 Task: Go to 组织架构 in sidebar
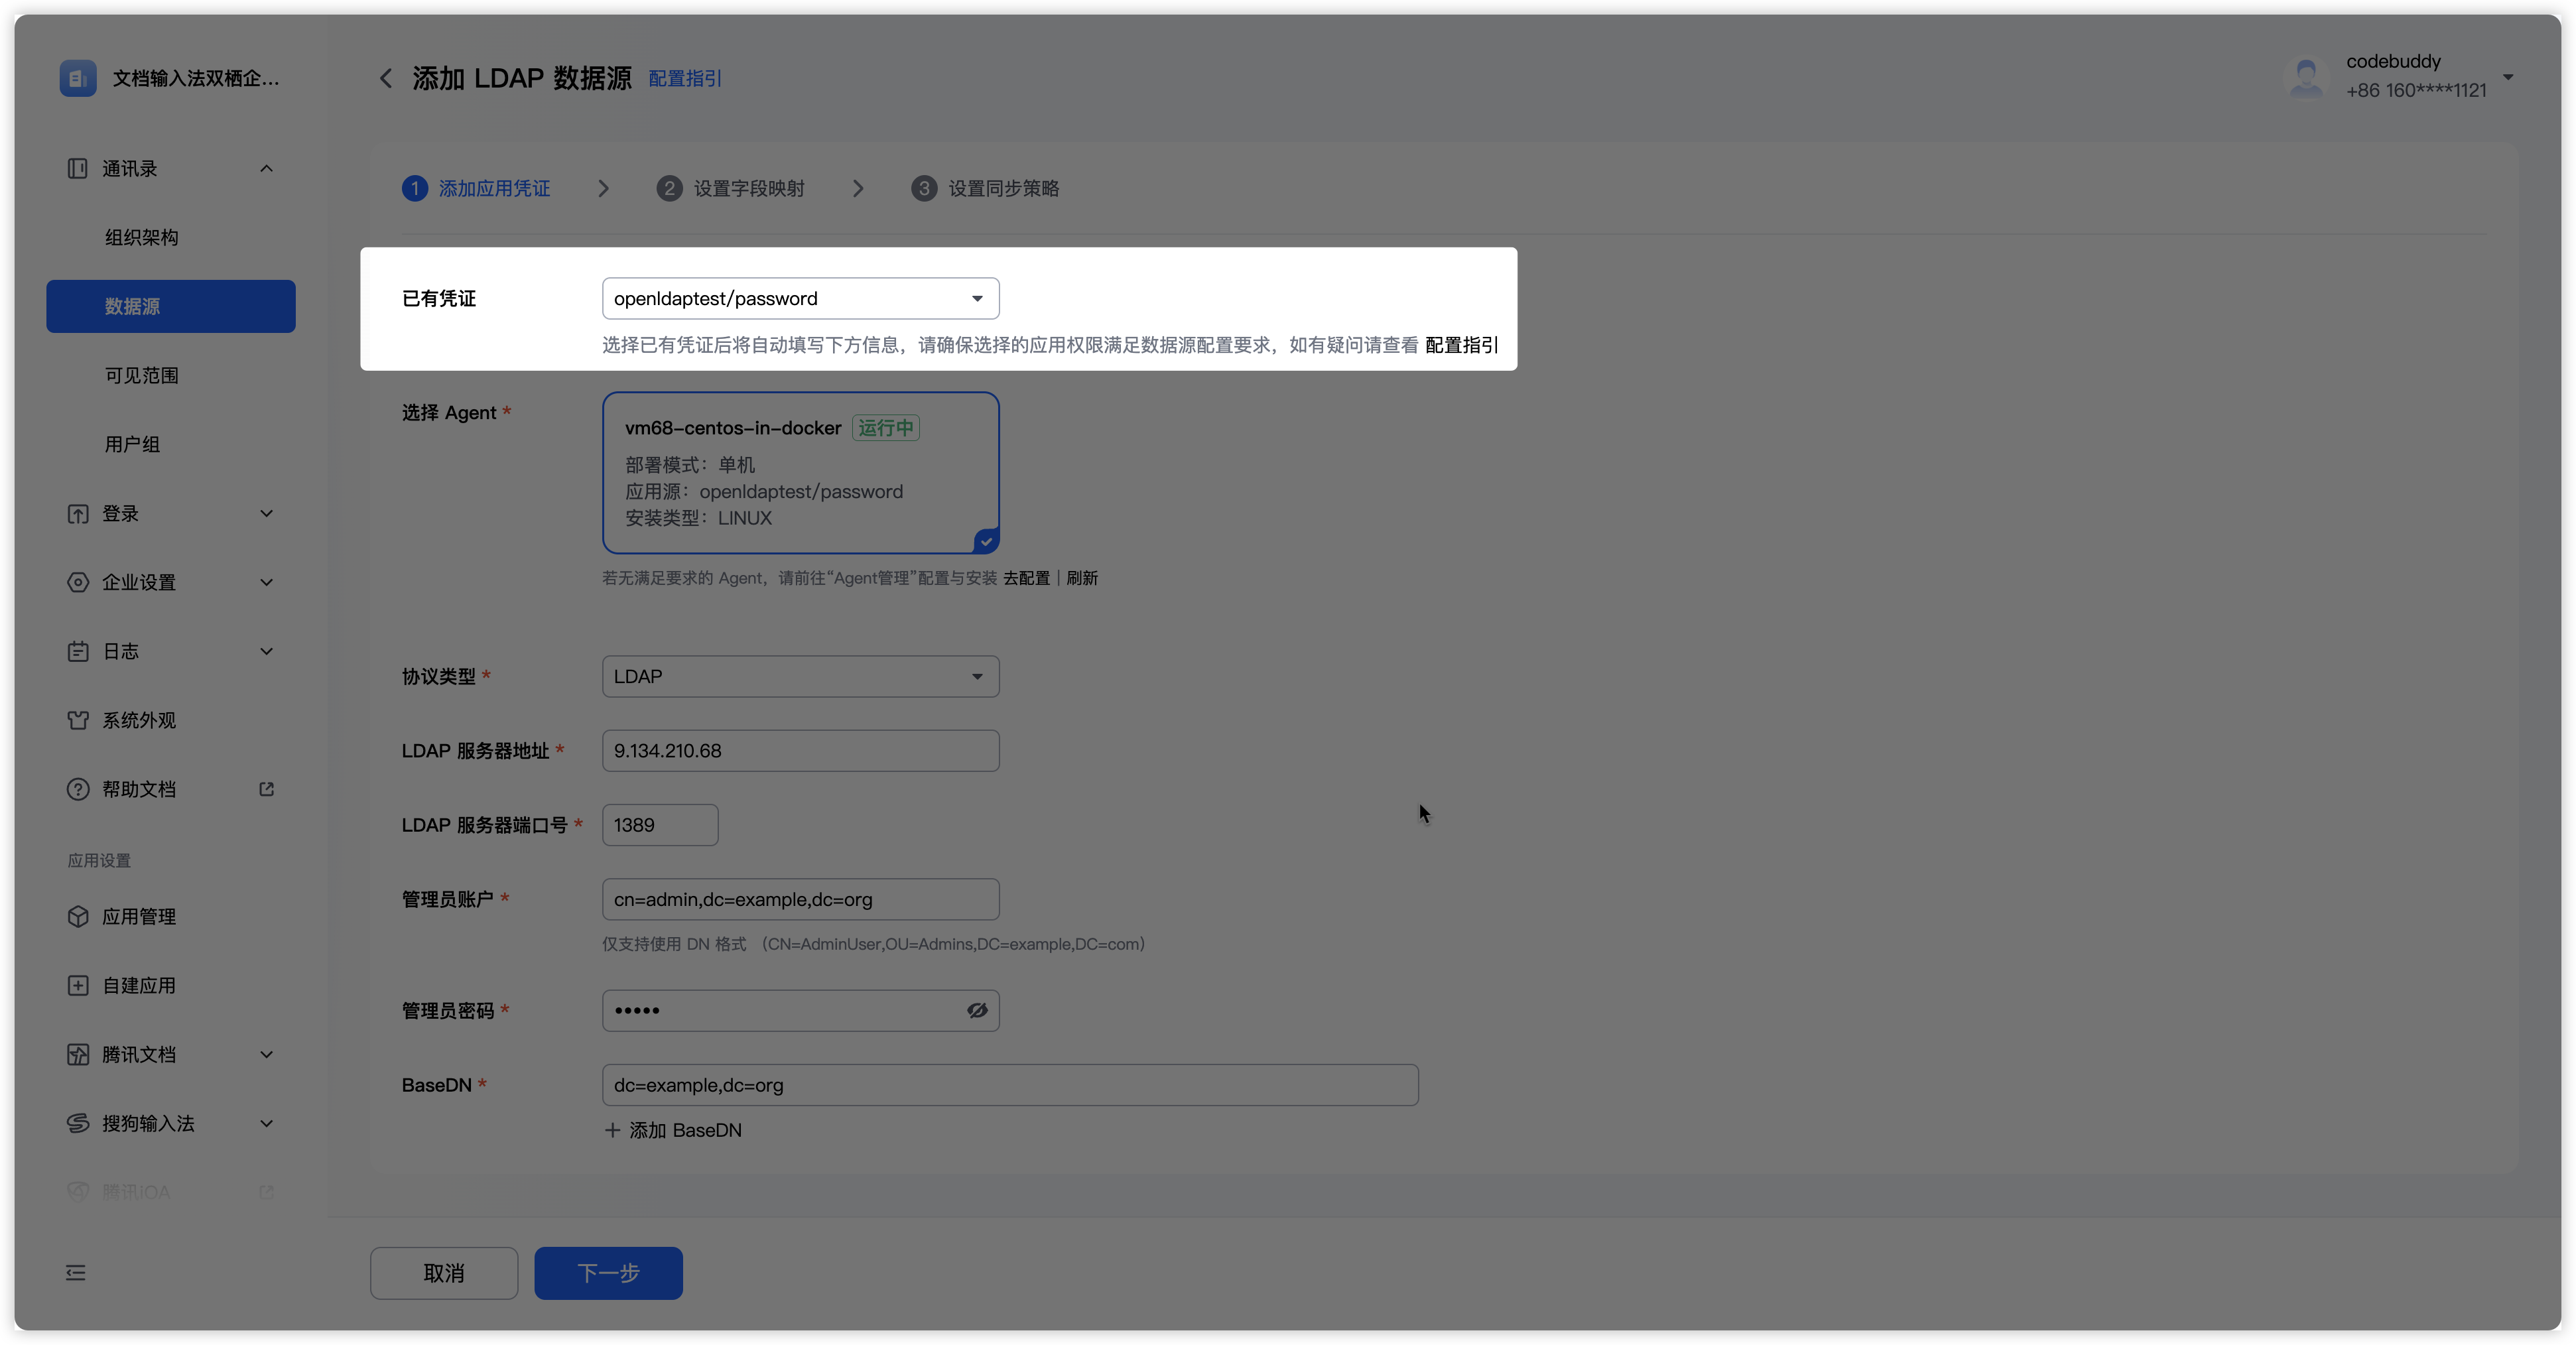(x=141, y=237)
